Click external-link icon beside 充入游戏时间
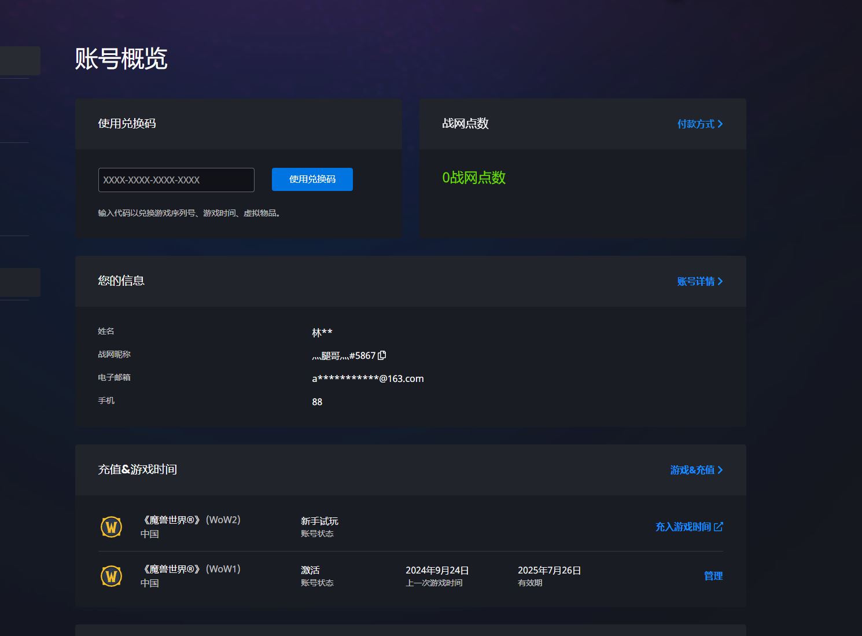This screenshot has height=636, width=862. [x=719, y=527]
